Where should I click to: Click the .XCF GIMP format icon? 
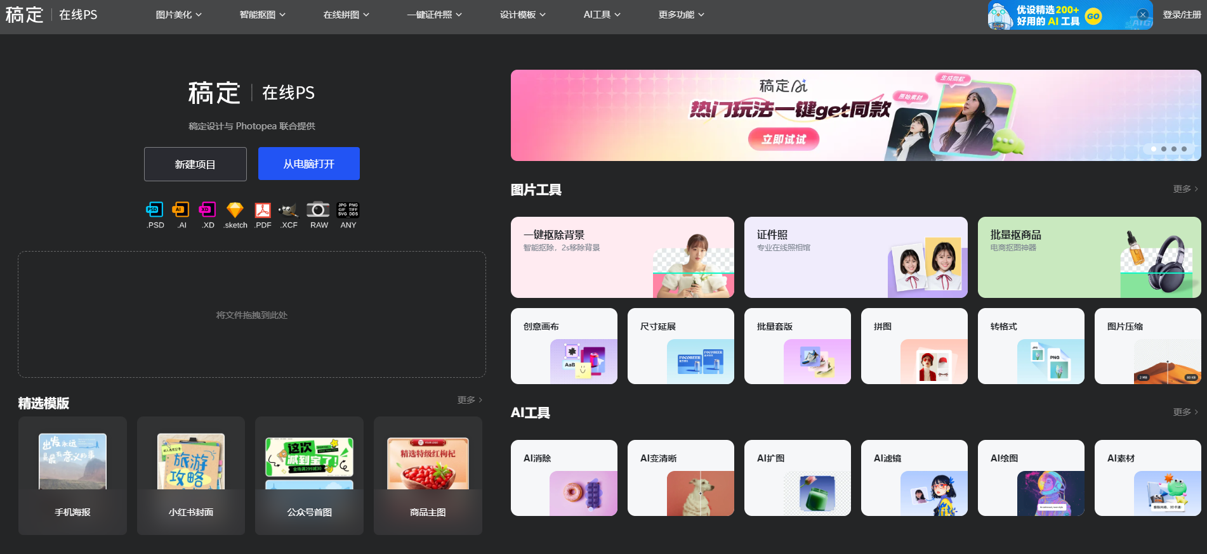tap(289, 210)
